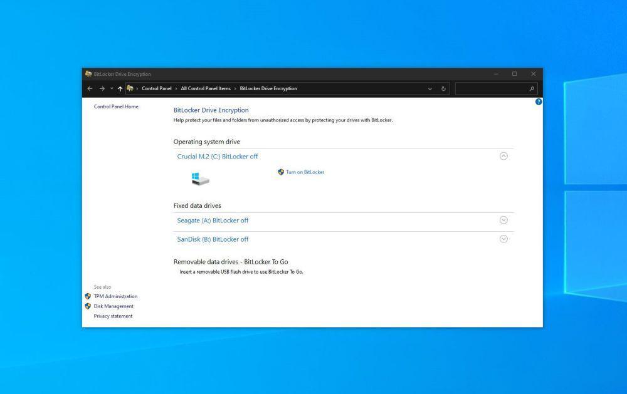The height and width of the screenshot is (394, 627).
Task: Open Control Panel Home link
Action: 116,106
